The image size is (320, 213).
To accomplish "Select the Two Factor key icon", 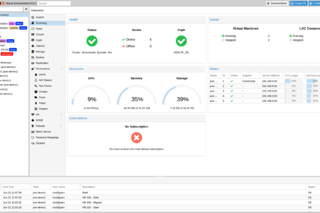I will tap(36, 86).
